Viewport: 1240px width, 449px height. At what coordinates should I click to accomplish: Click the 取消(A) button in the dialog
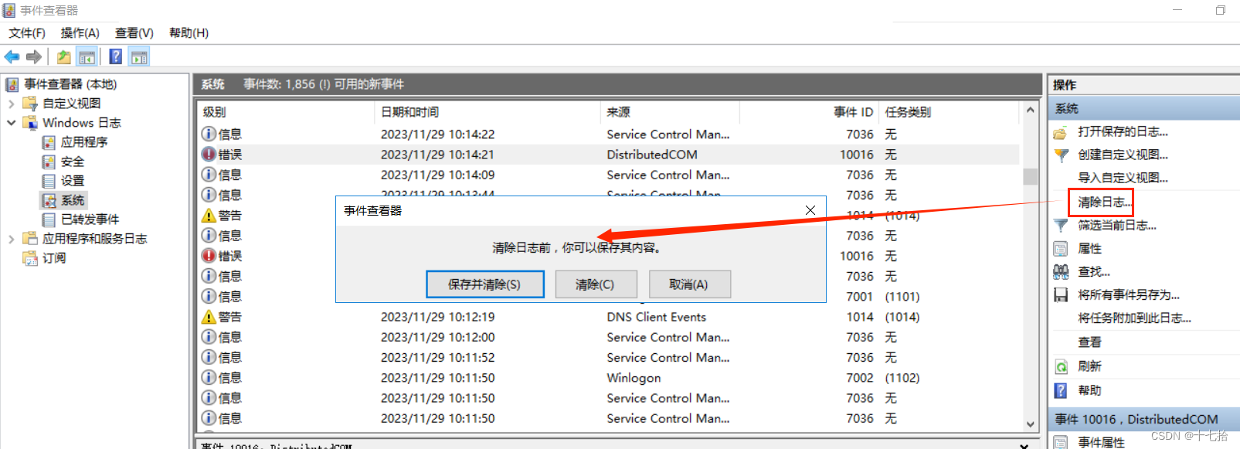(689, 284)
